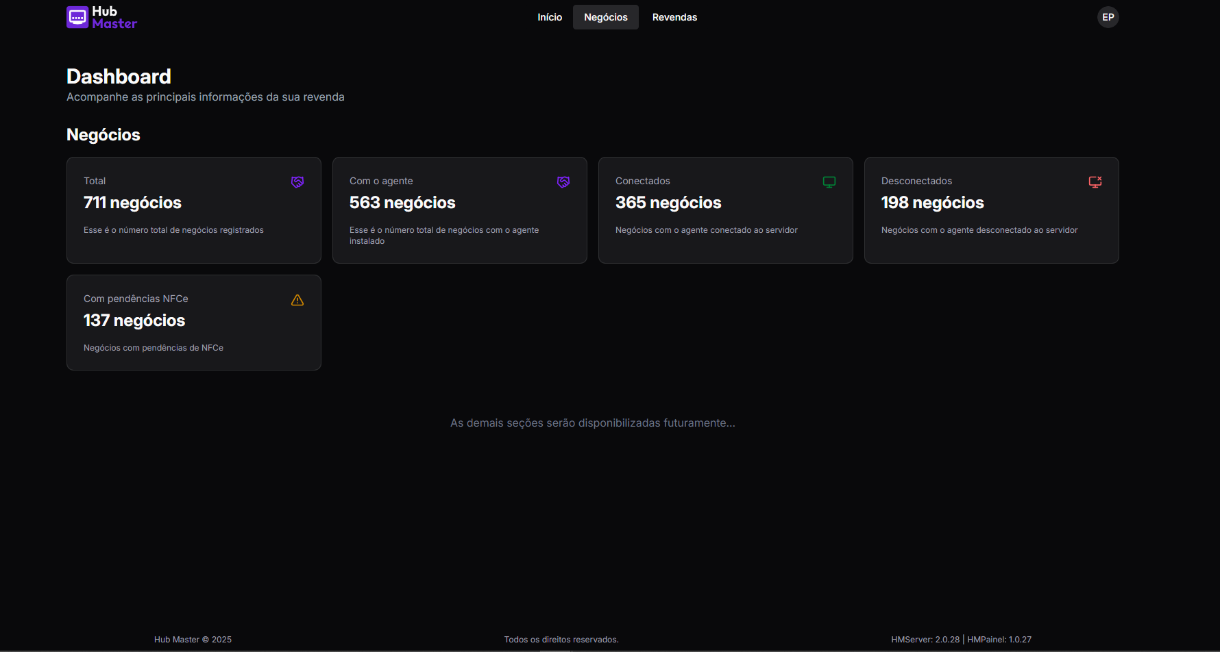The width and height of the screenshot is (1220, 652).
Task: Click the Desconectados card
Action: tap(991, 210)
